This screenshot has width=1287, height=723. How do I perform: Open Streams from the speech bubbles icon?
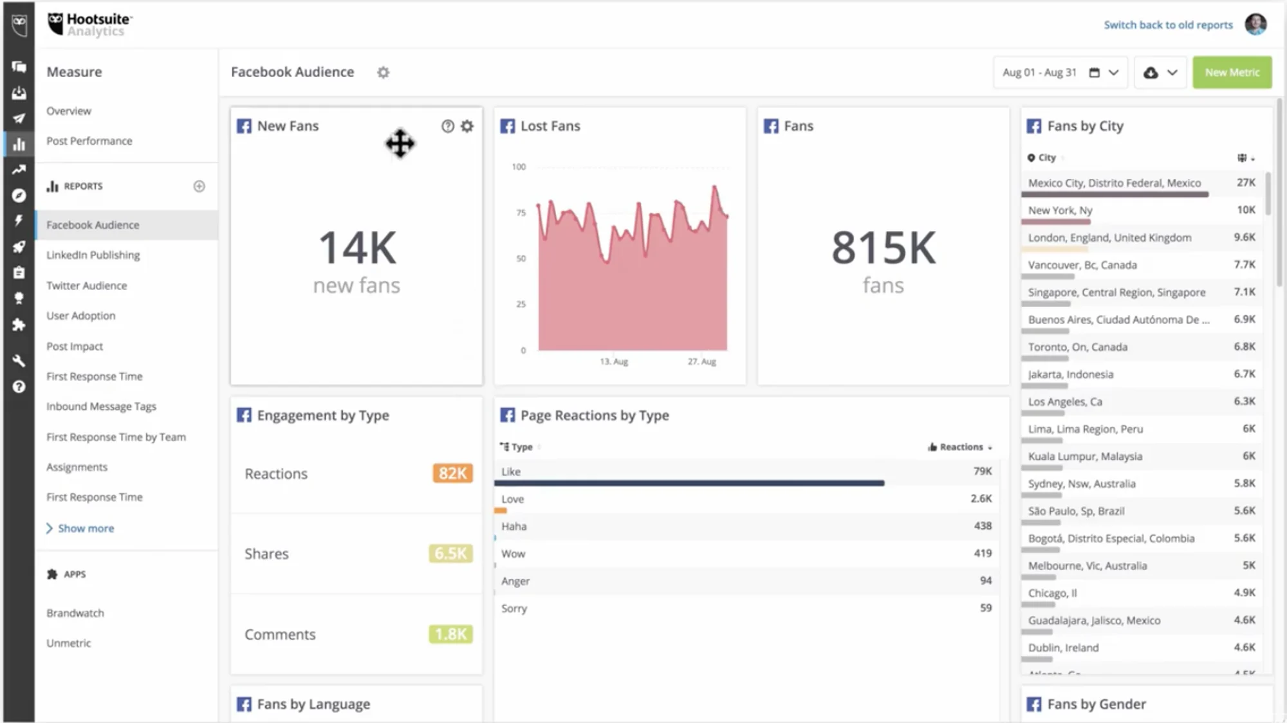tap(19, 67)
